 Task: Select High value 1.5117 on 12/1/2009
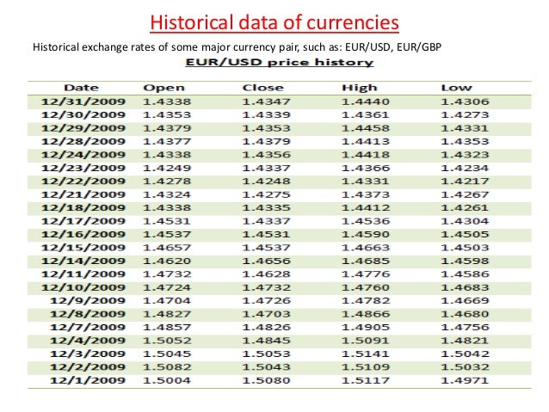coord(366,381)
